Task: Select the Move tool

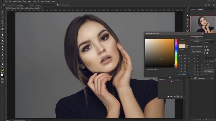Action: tap(2, 12)
